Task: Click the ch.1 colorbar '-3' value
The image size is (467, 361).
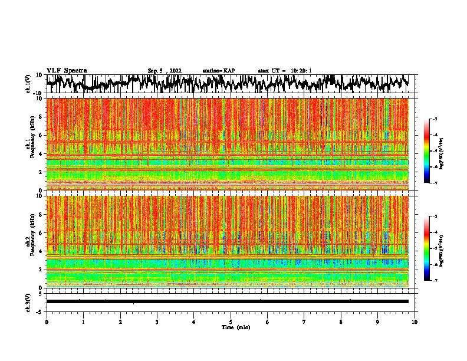Action: click(435, 119)
